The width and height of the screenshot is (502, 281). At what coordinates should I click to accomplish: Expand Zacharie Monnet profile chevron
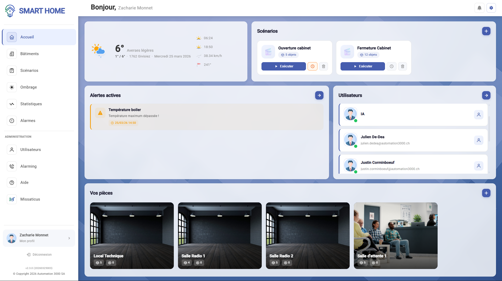click(x=69, y=238)
